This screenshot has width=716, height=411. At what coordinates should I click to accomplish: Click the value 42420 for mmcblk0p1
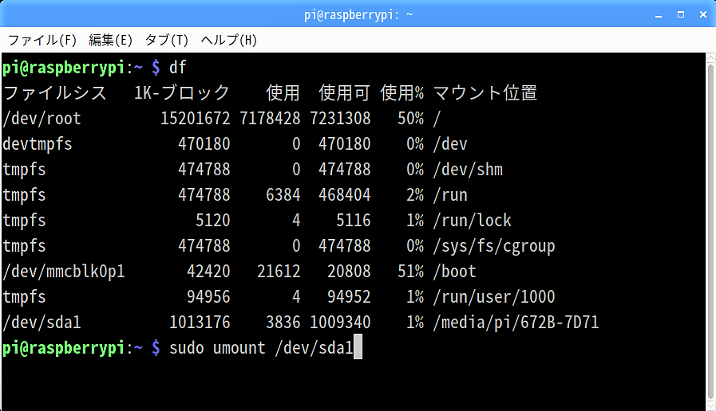coord(208,272)
